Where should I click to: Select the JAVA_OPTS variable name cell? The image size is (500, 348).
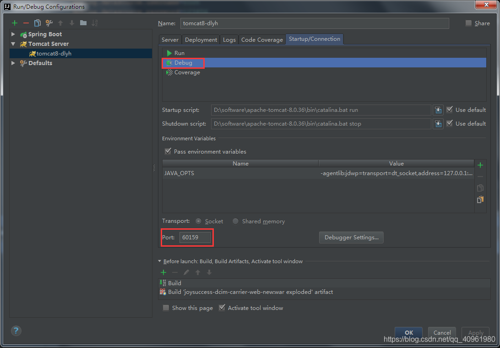click(240, 173)
